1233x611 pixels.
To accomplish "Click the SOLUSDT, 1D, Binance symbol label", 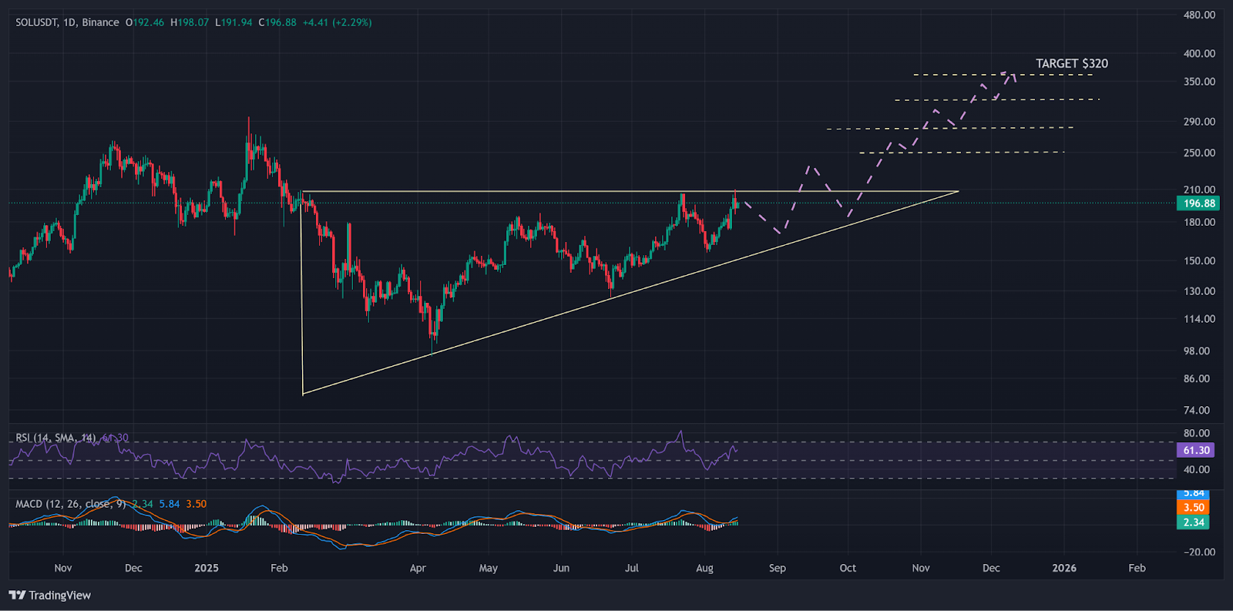I will tap(68, 22).
